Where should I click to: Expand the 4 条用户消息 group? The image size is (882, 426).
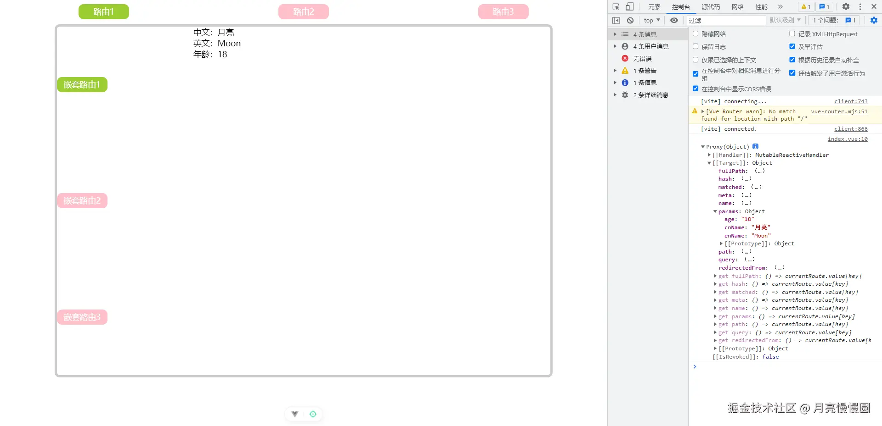pos(615,46)
